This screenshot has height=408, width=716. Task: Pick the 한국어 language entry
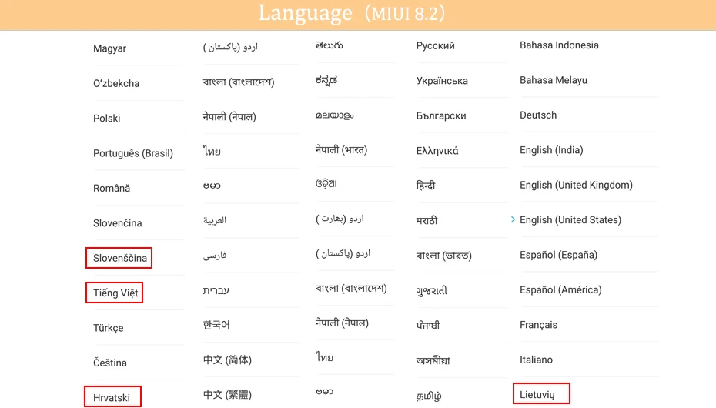(216, 325)
